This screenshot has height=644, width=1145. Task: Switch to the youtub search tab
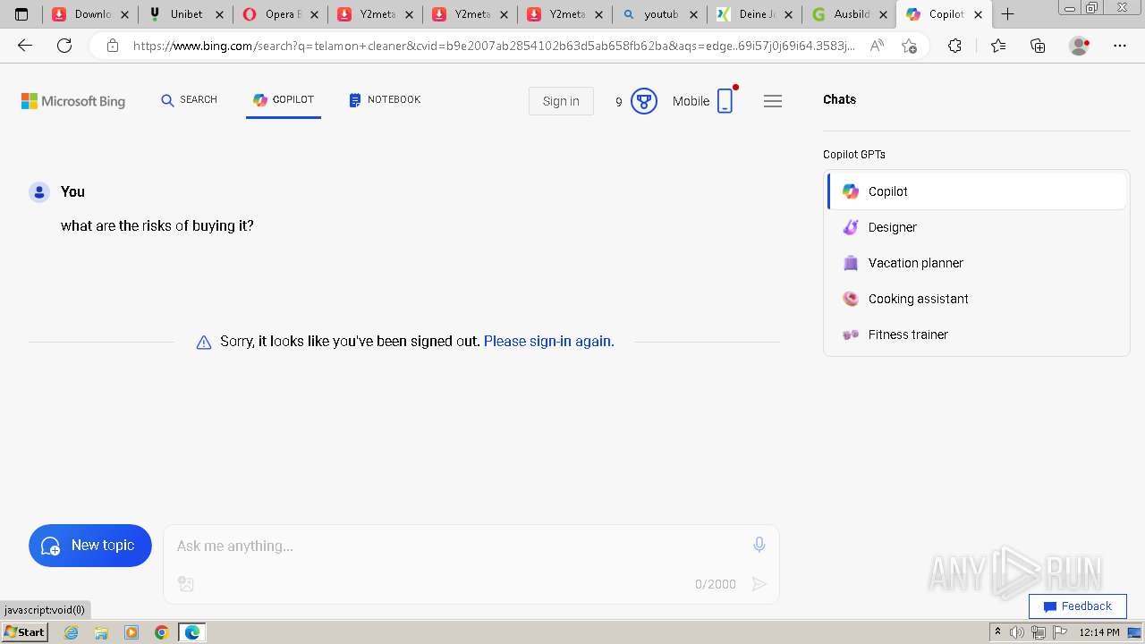point(660,14)
